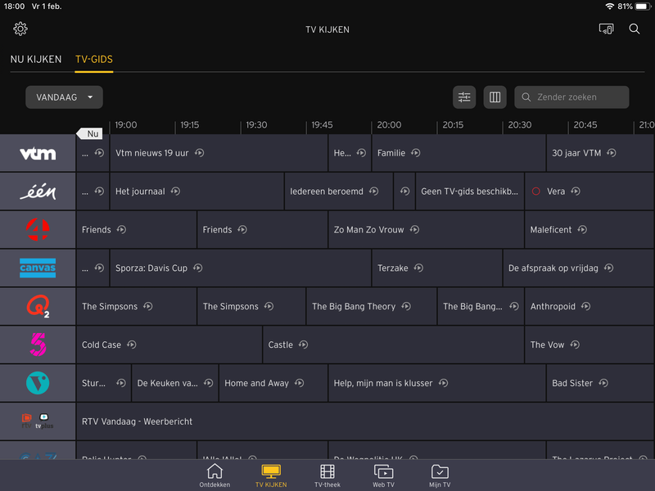This screenshot has width=655, height=491.
Task: Click replay icon beside Het journaal
Action: (x=175, y=191)
